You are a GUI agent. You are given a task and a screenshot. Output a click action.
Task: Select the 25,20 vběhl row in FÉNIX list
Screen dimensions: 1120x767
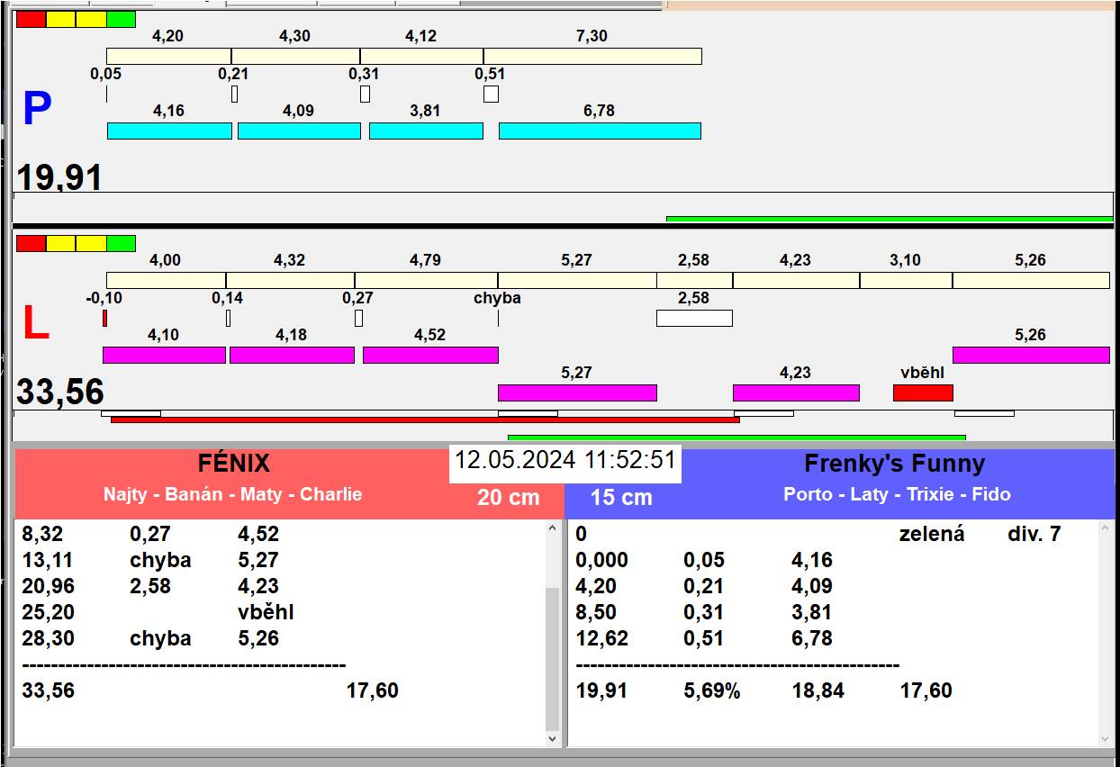click(x=281, y=612)
